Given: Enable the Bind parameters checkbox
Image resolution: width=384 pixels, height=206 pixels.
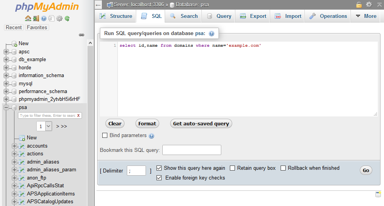Looking at the screenshot, I should pos(105,136).
